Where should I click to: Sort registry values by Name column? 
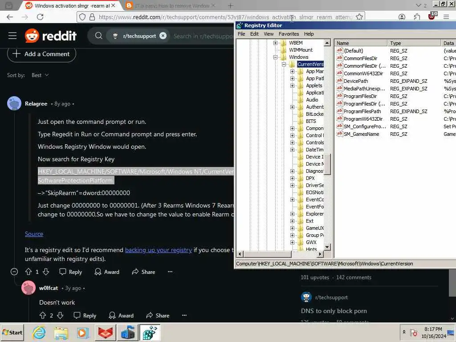pos(361,43)
